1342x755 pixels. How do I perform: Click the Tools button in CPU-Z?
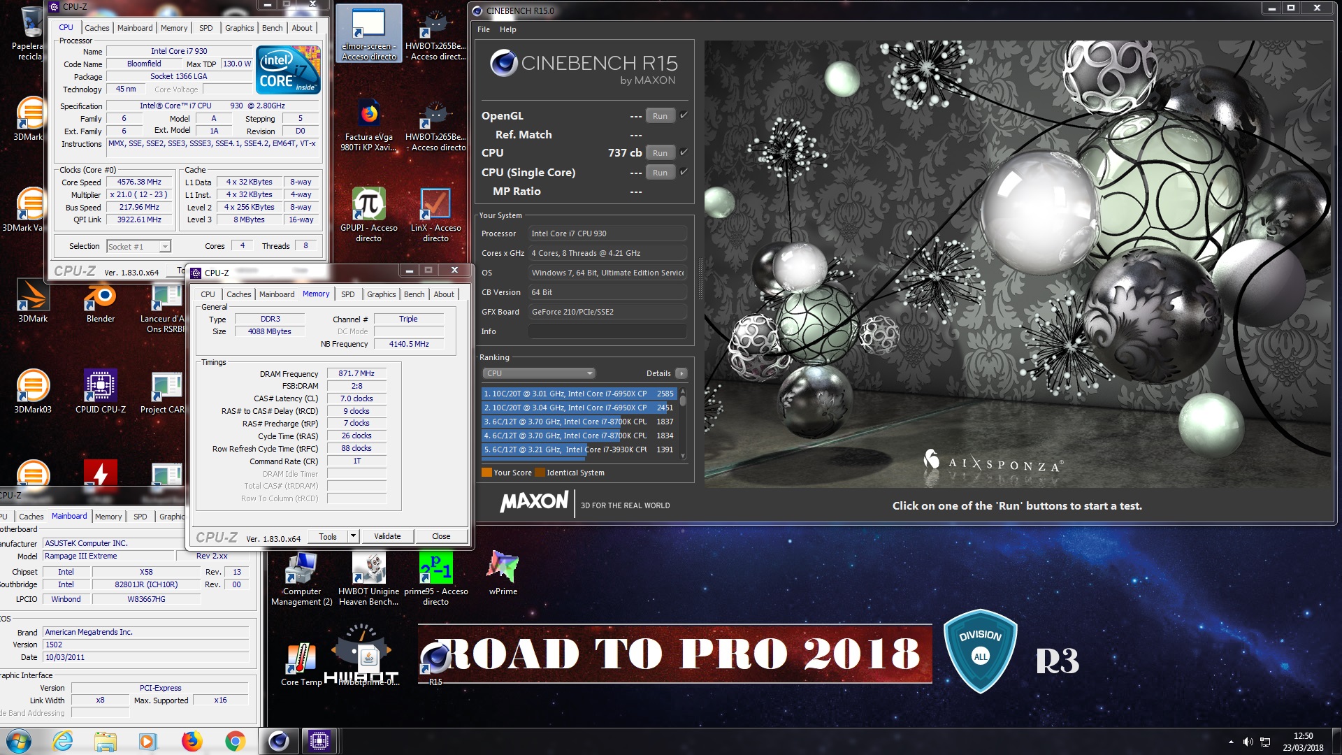tap(328, 536)
